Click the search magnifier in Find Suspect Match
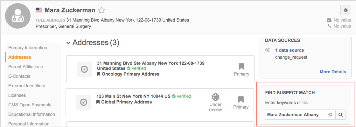This screenshot has height=127, width=356. [x=340, y=115]
